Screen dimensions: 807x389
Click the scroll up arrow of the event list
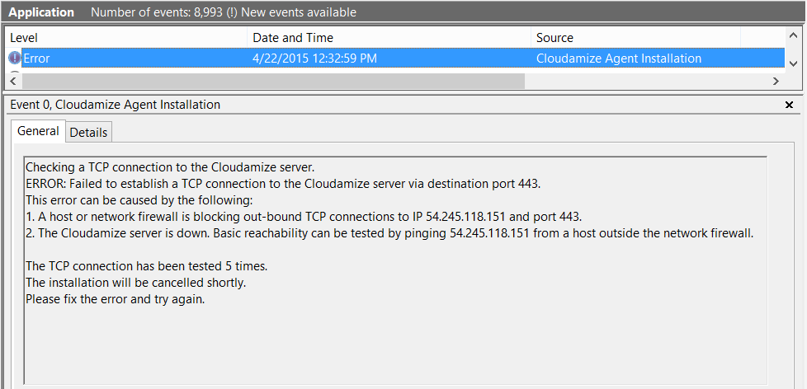[793, 38]
